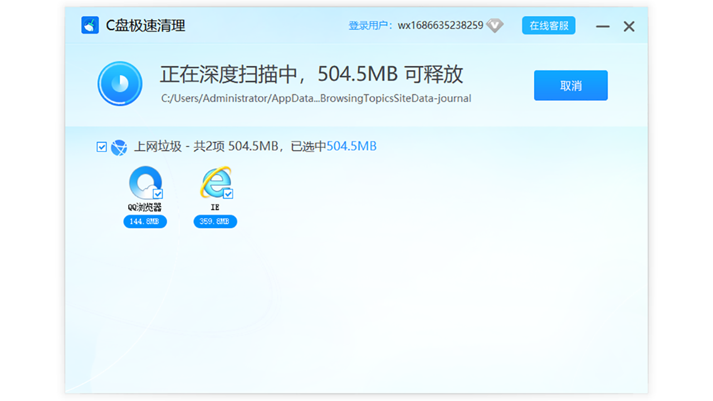Click the globe icon beside 上网垃圾
The height and width of the screenshot is (401, 713).
pos(119,146)
